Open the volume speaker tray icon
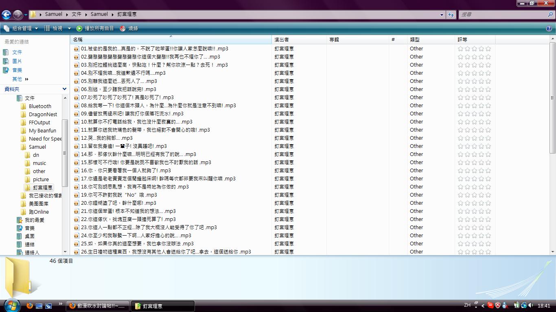 point(531,305)
